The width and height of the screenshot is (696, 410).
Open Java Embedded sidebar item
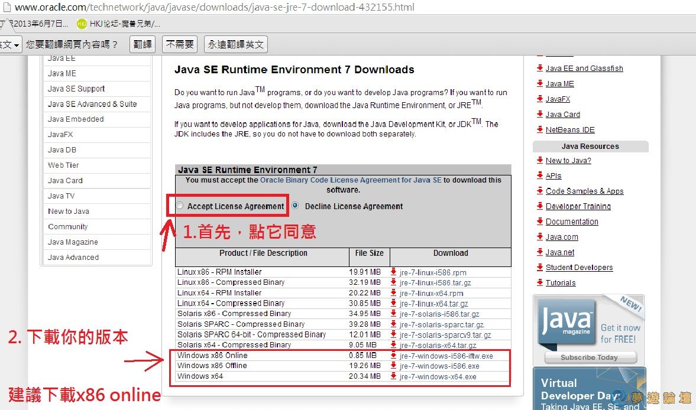point(76,119)
